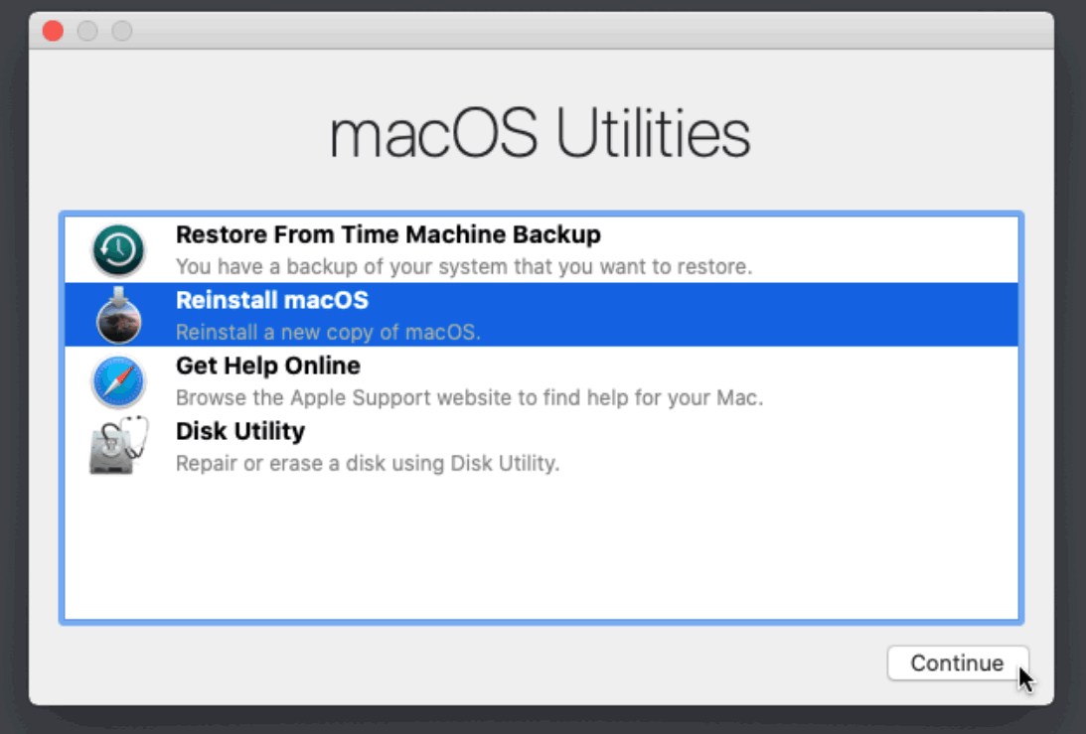Select the Time Machine clock icon
Viewport: 1086px width, 734px height.
[x=118, y=250]
